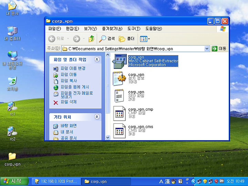This screenshot has width=248, height=186.
Task: Open the 보기(V) menu
Action: [x=91, y=29]
